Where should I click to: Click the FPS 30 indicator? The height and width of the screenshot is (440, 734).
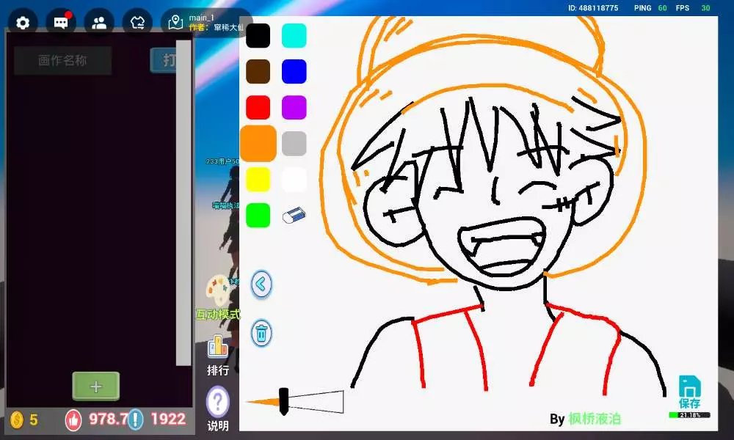[x=693, y=8]
